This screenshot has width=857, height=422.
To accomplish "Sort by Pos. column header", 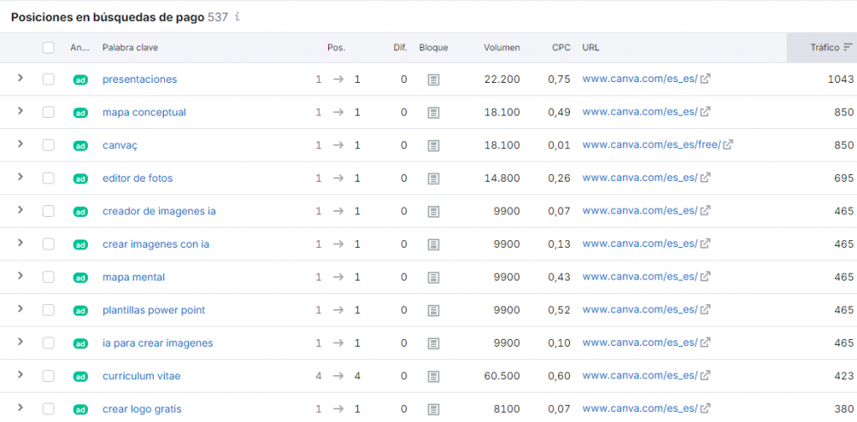I will 336,48.
